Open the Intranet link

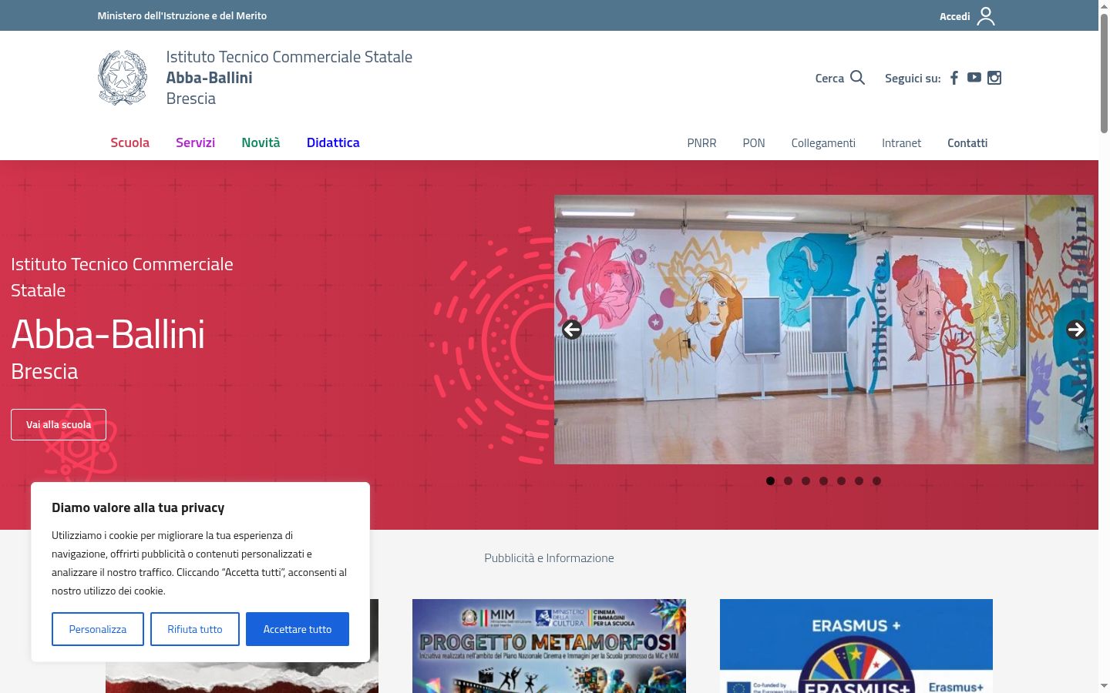pyautogui.click(x=901, y=143)
